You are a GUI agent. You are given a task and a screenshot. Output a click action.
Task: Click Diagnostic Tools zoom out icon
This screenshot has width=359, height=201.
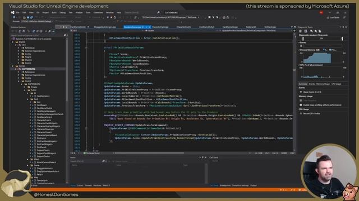[316, 31]
